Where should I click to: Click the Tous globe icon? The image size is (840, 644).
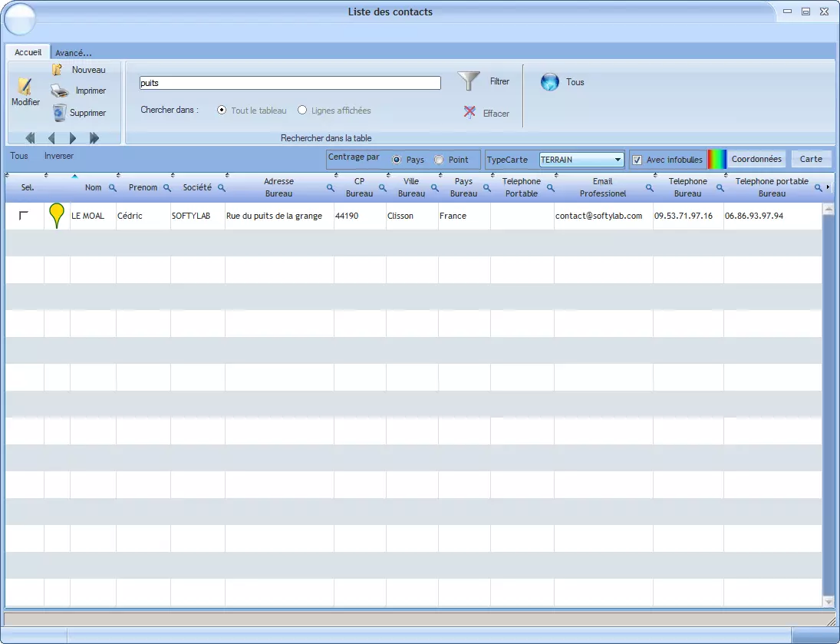click(549, 82)
